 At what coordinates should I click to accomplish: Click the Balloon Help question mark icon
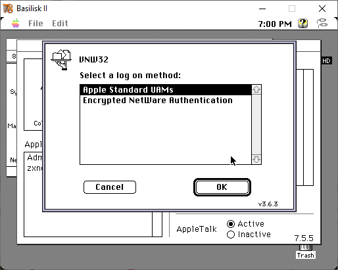pyautogui.click(x=302, y=23)
